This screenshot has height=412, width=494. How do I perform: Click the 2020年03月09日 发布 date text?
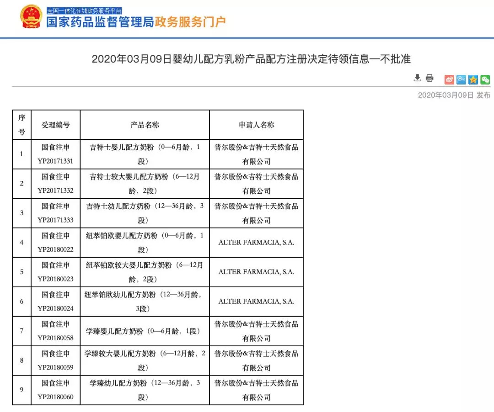[x=454, y=95]
